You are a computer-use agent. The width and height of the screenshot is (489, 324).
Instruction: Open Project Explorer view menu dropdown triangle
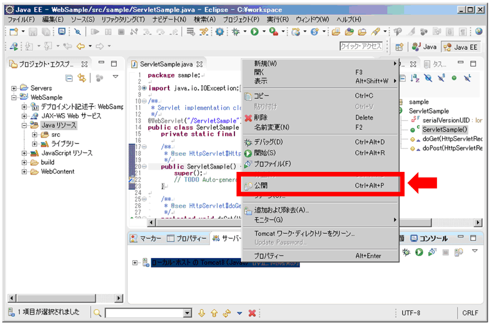pos(116,77)
